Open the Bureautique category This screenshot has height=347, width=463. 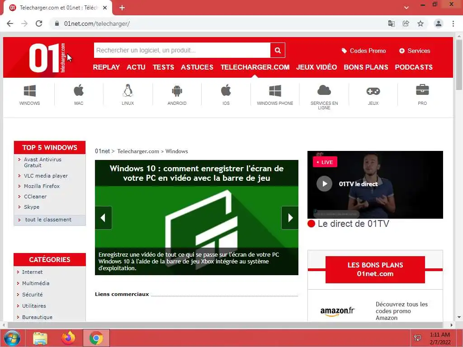click(x=37, y=317)
